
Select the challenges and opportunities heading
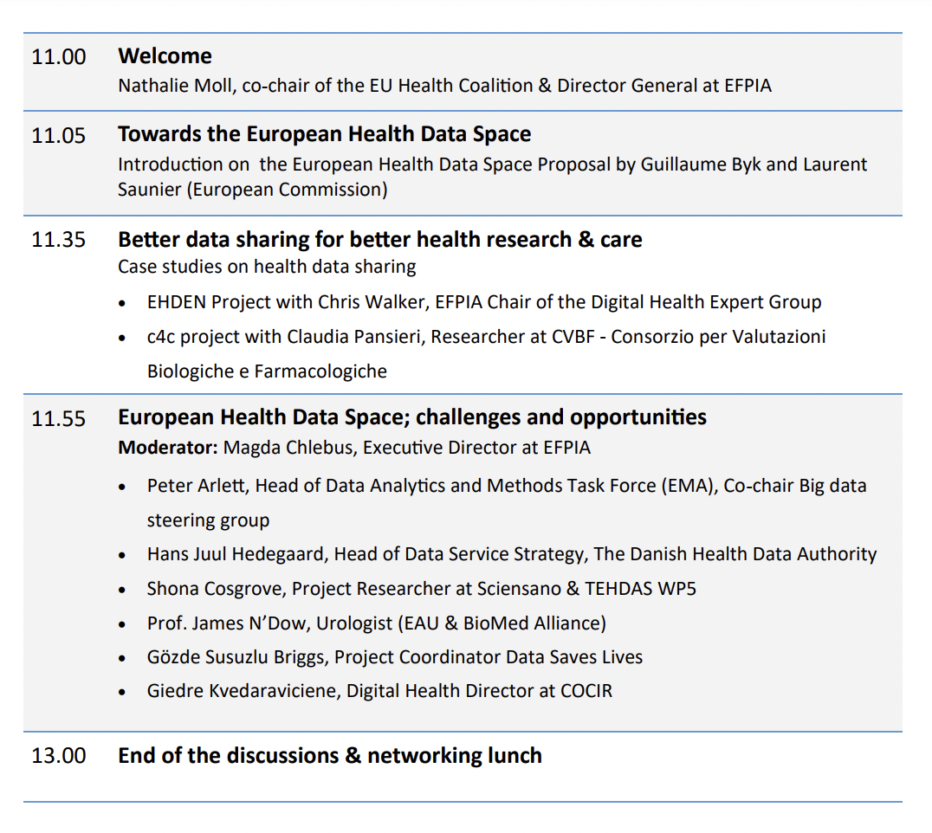click(x=412, y=417)
